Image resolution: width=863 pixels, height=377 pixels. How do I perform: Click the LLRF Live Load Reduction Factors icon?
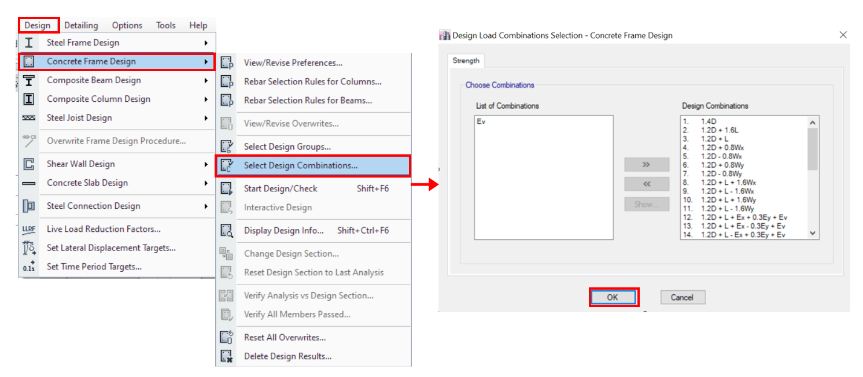click(x=29, y=228)
